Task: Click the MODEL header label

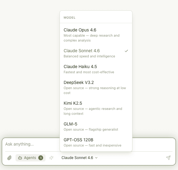Action: pyautogui.click(x=70, y=18)
